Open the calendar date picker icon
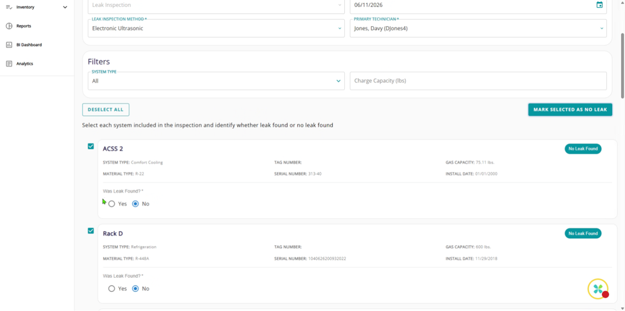625x311 pixels. click(x=599, y=4)
